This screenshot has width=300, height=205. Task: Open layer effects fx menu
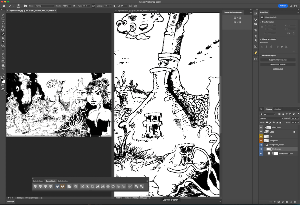[274, 202]
